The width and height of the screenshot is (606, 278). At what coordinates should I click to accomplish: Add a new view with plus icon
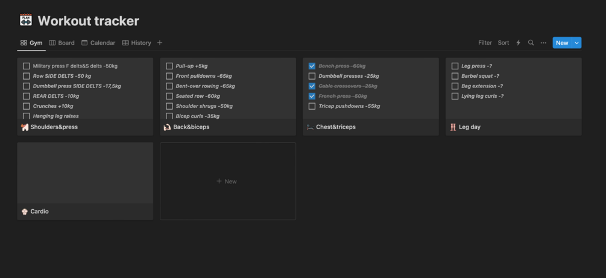[160, 43]
